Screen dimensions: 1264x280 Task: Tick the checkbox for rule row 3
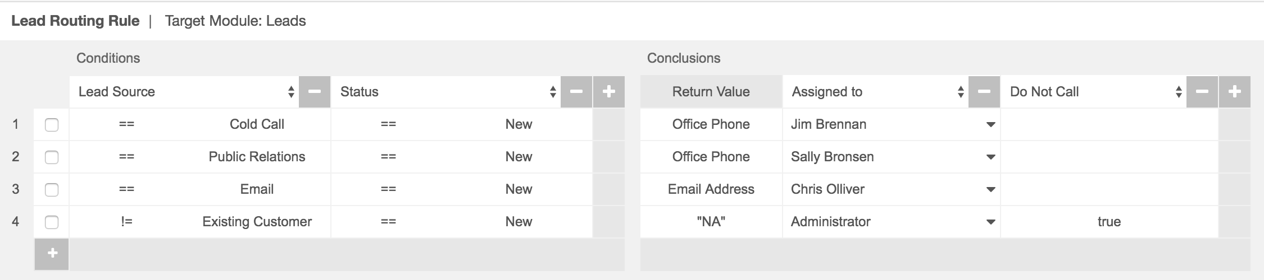coord(52,190)
